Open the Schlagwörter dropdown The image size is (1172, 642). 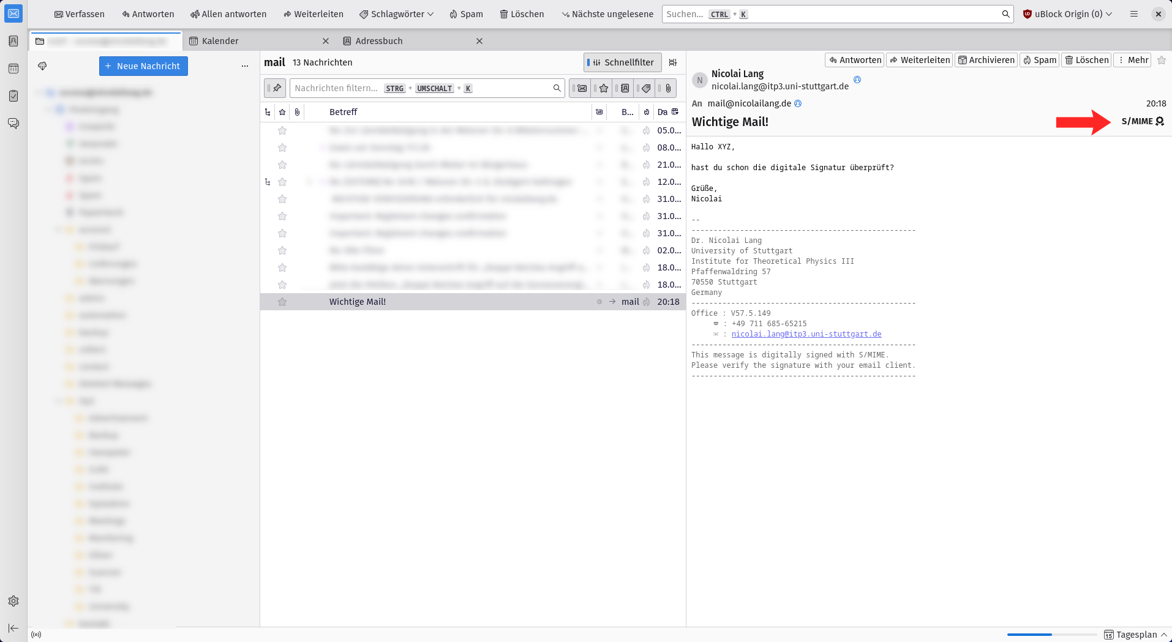tap(396, 13)
